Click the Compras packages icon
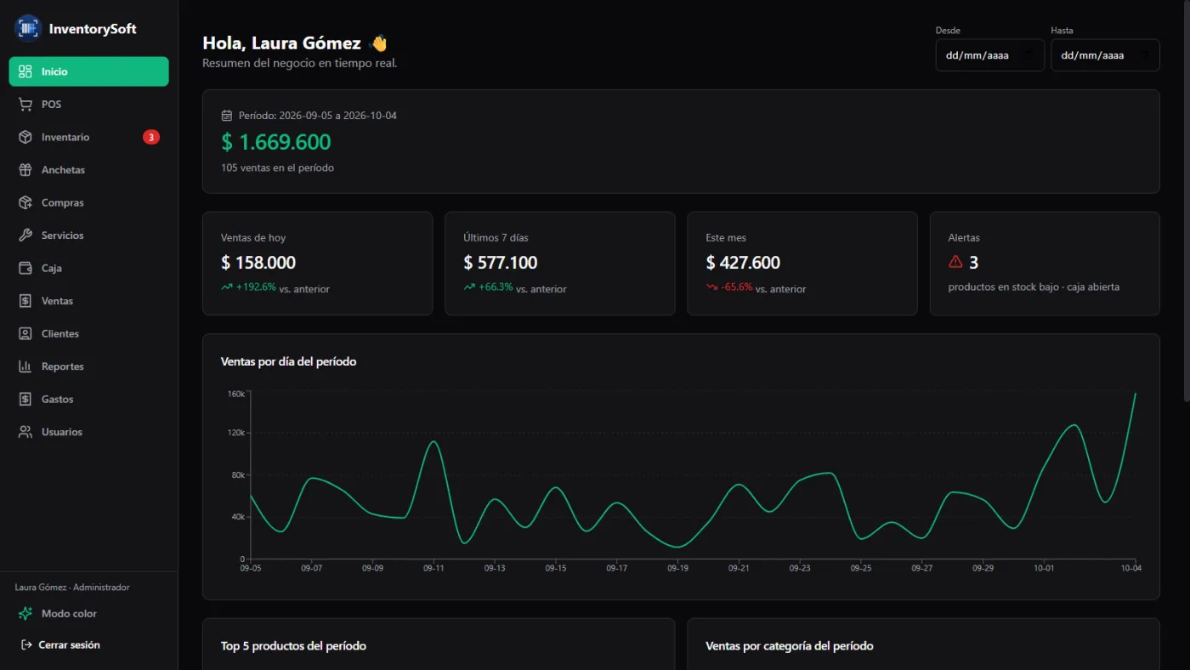 25,202
